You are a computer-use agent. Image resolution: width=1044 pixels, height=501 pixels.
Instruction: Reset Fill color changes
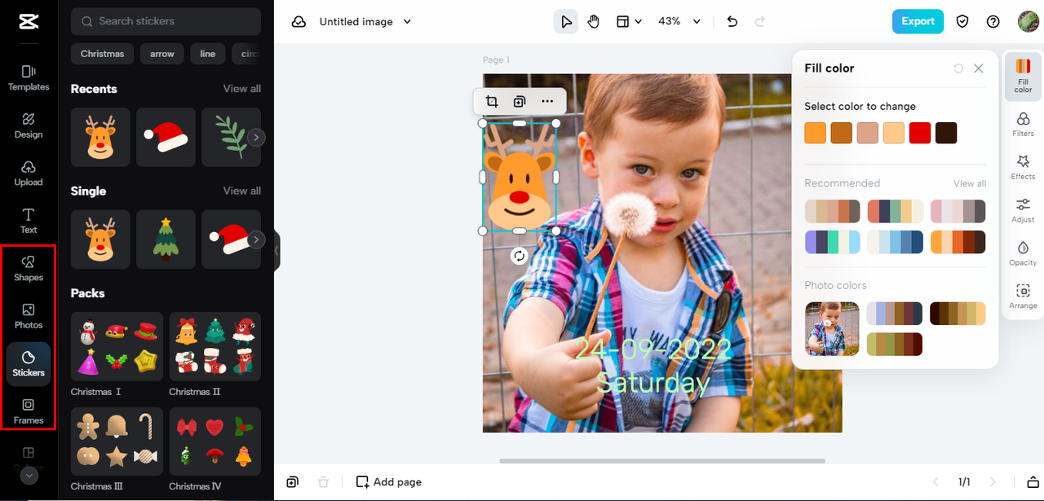[958, 68]
